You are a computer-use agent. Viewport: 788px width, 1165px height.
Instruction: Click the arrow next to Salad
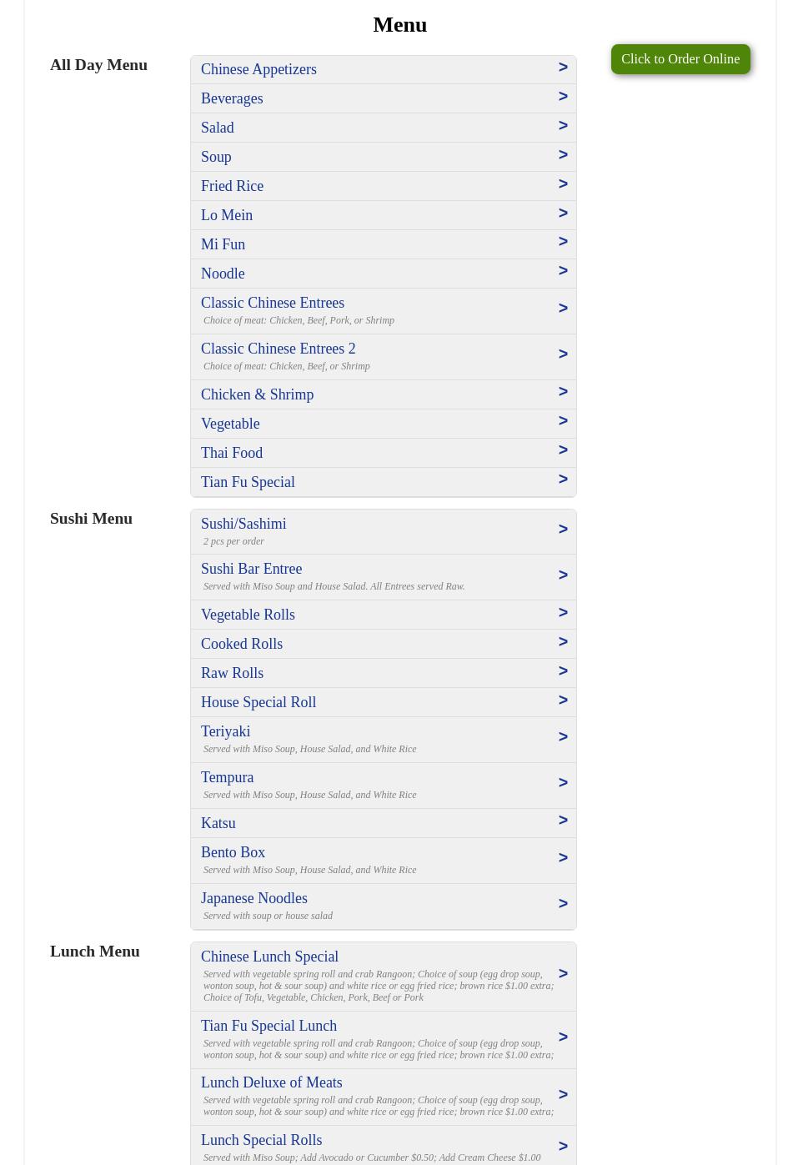coord(563,126)
